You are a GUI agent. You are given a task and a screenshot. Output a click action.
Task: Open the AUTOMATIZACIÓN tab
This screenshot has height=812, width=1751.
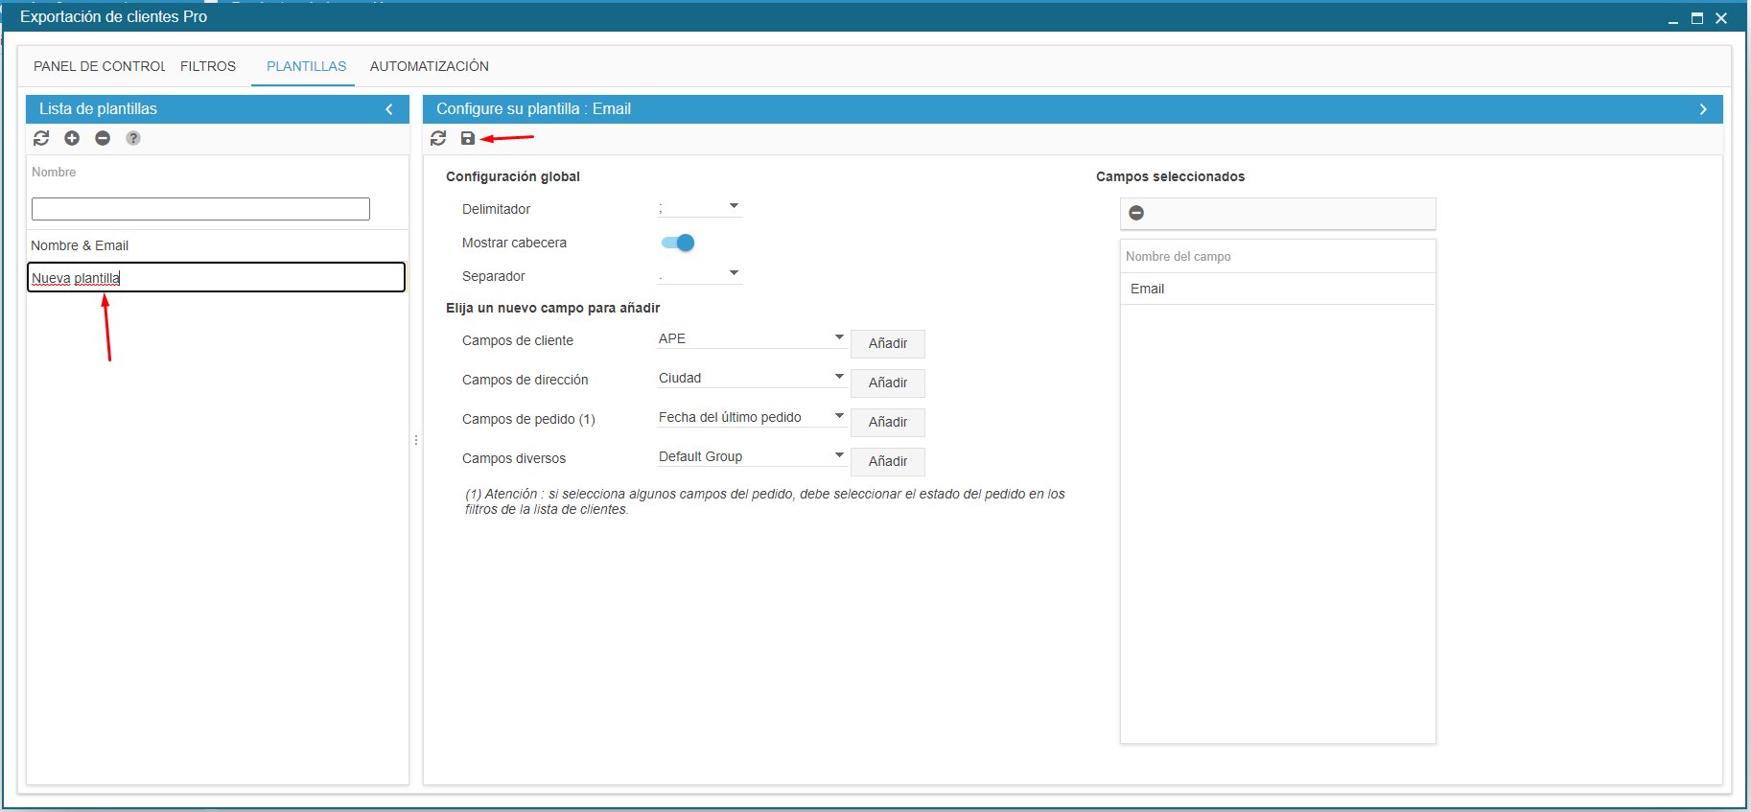click(x=429, y=66)
